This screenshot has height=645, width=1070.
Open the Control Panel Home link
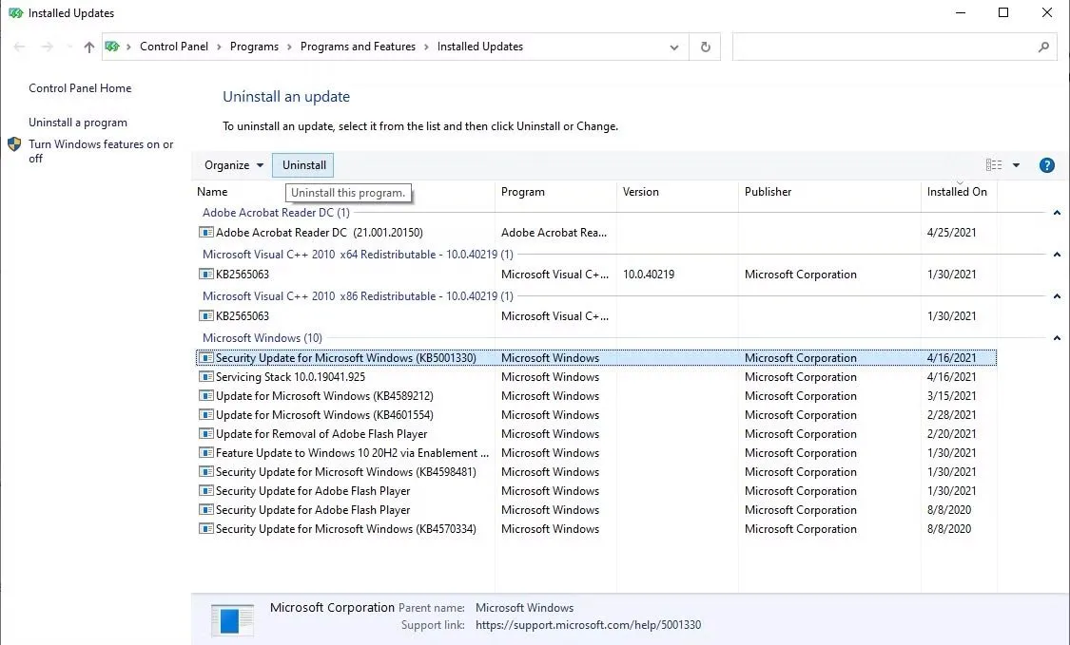point(80,88)
